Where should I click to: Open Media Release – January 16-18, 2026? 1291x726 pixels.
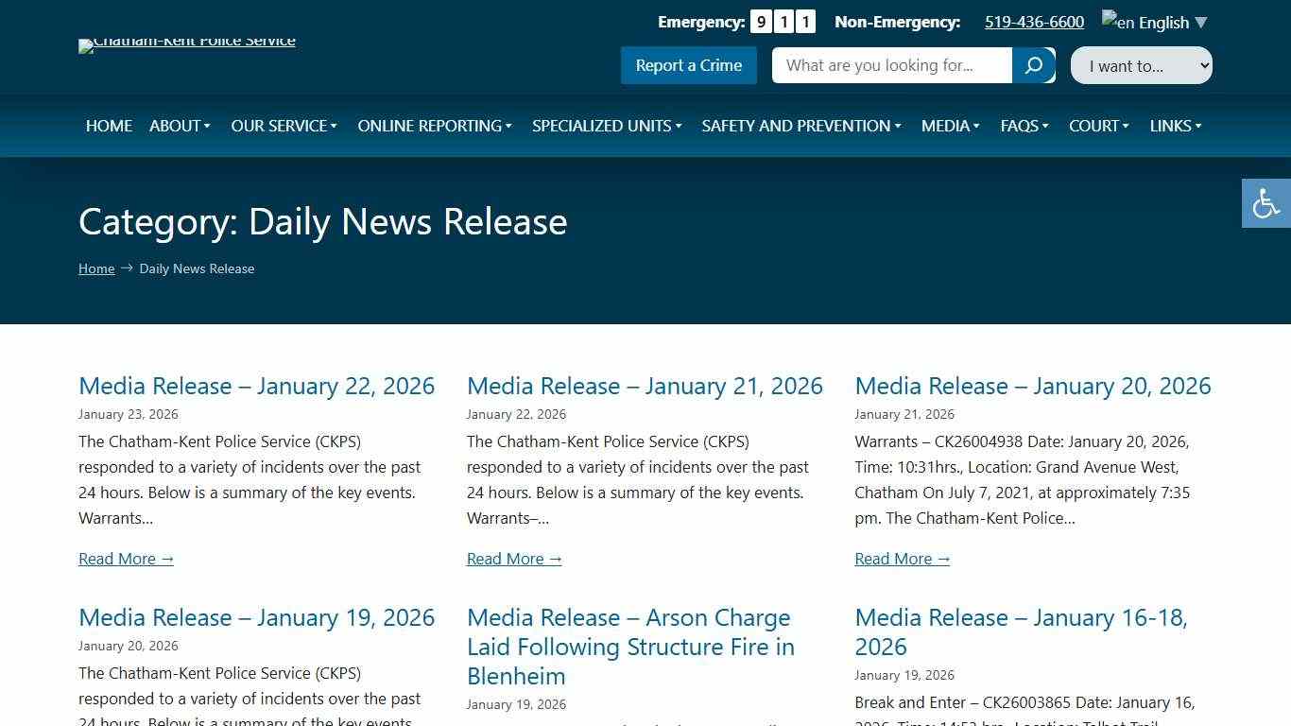pos(1021,631)
